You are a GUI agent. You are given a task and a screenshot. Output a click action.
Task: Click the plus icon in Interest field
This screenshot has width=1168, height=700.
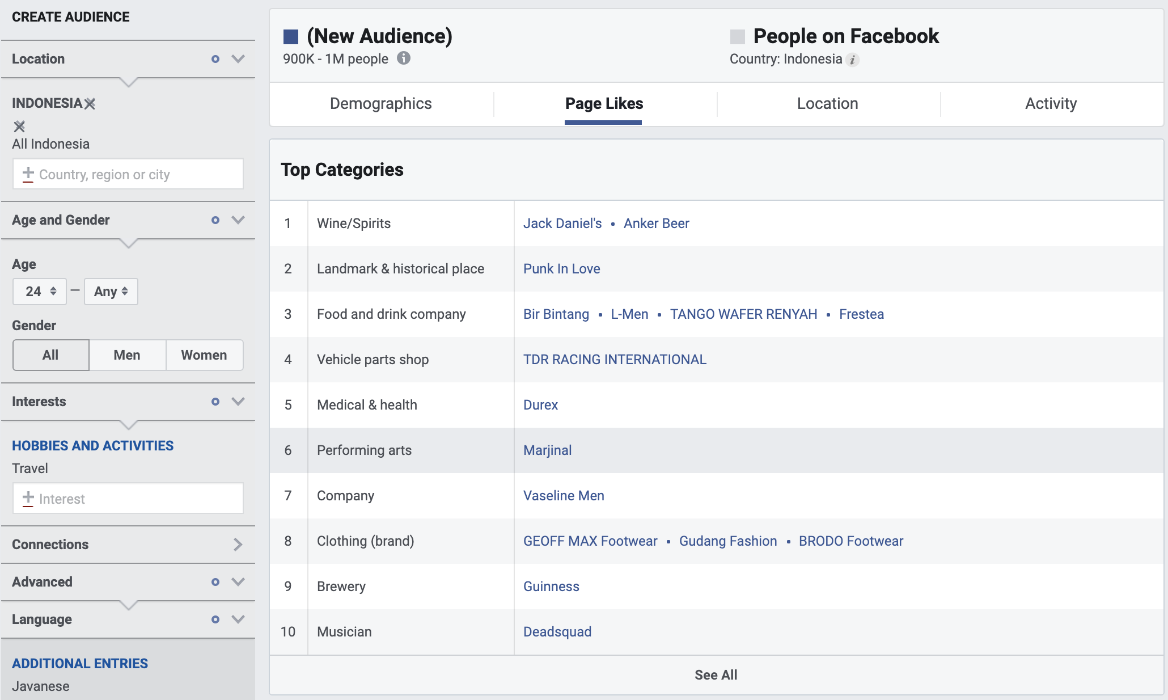(x=28, y=498)
